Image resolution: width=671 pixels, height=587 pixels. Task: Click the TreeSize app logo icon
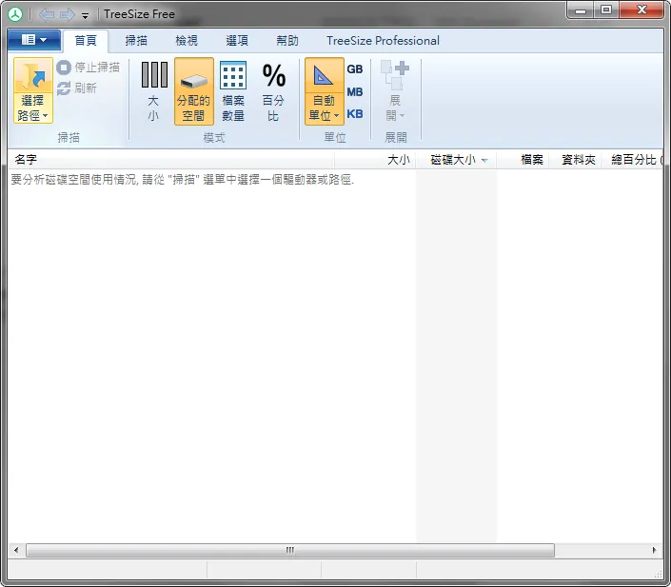click(x=15, y=14)
